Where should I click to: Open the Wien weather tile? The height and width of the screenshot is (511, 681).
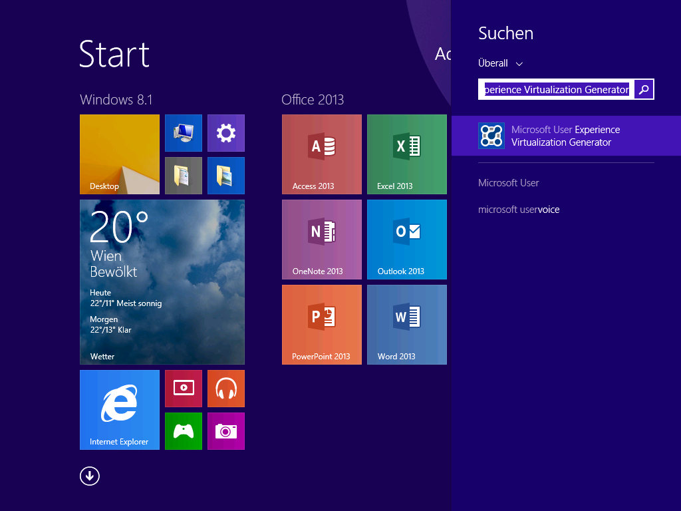162,282
